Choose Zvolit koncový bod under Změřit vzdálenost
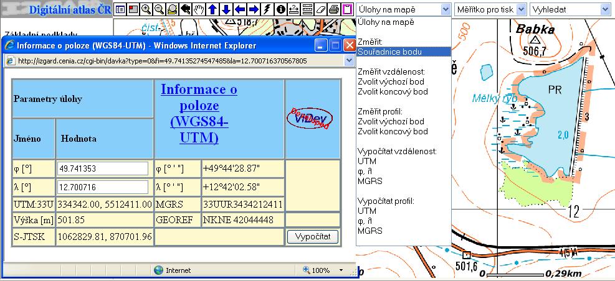This screenshot has width=615, height=281. [x=393, y=91]
